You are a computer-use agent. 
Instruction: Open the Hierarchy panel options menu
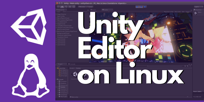click(x=88, y=10)
